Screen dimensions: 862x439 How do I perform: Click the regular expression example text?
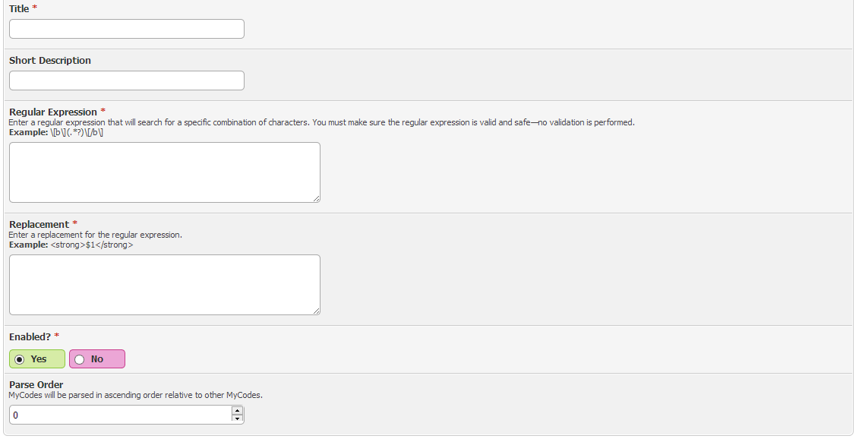(x=77, y=132)
